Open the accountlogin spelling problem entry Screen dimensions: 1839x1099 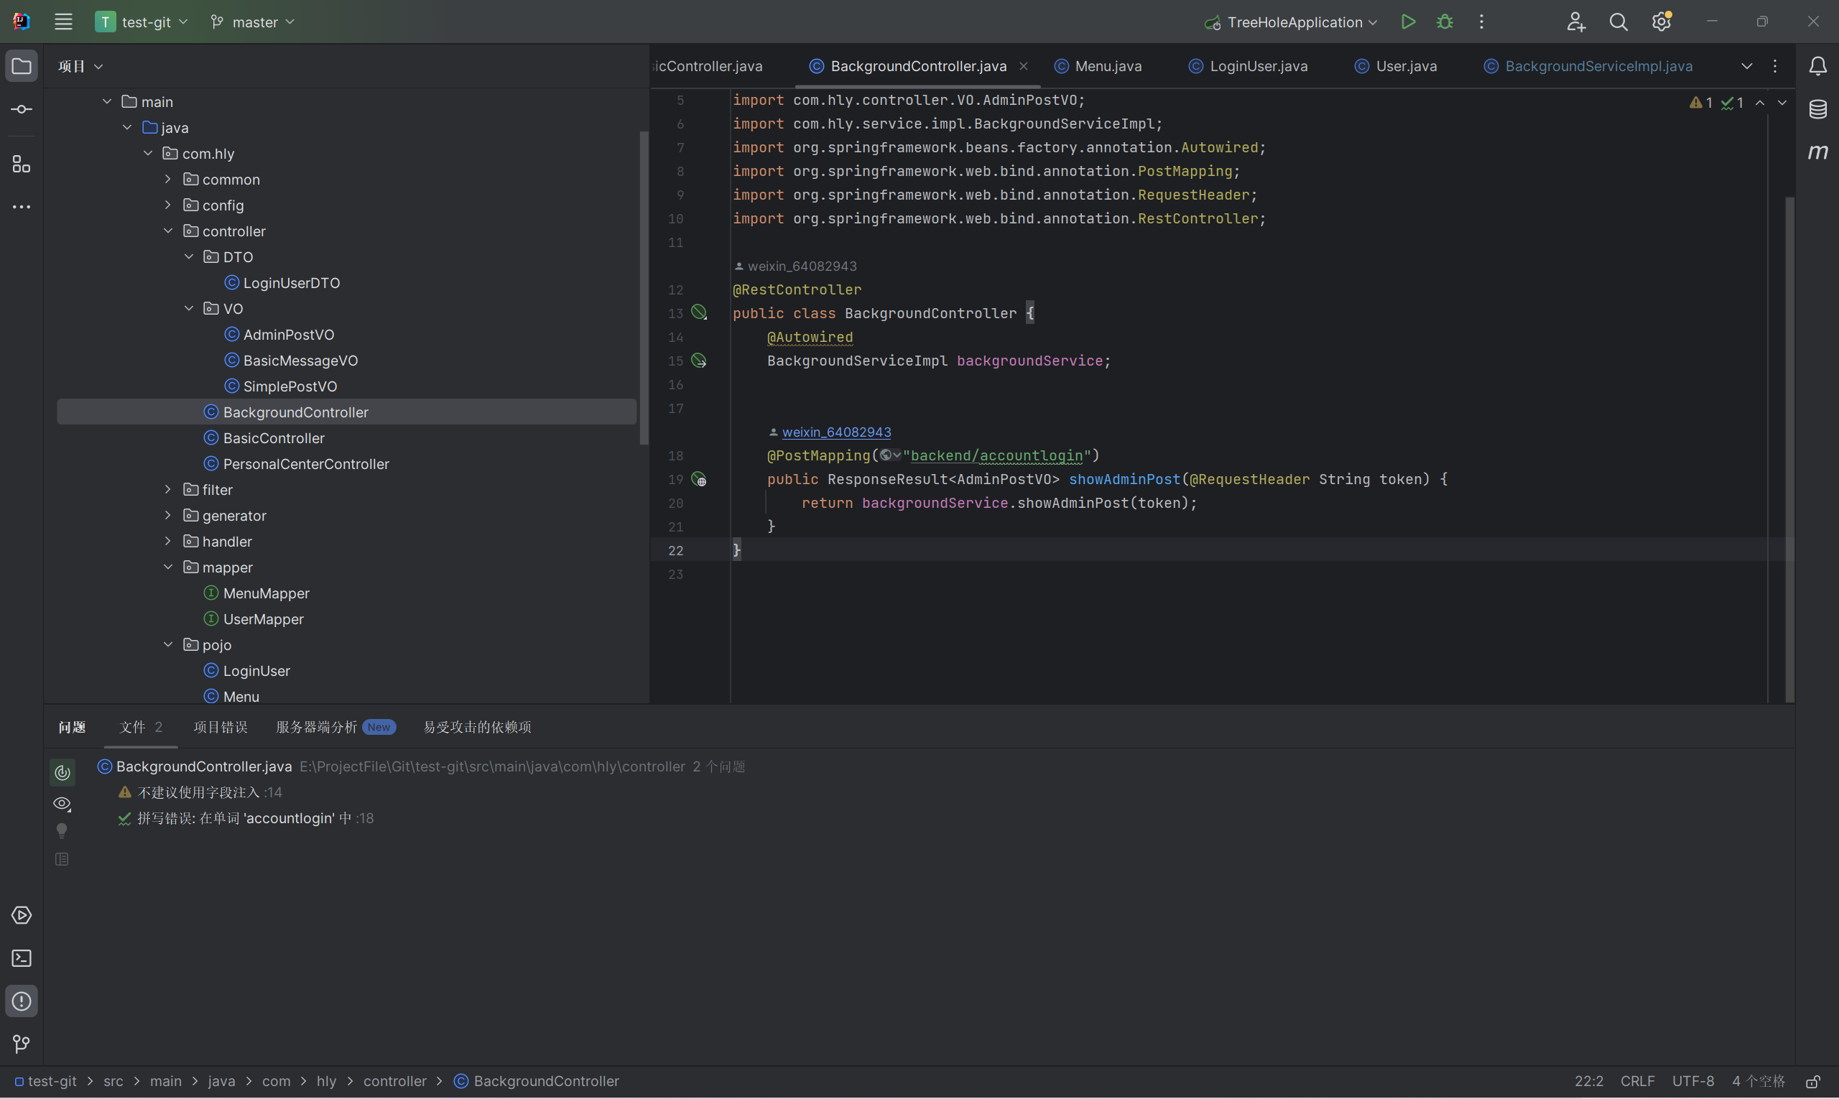[x=245, y=818]
